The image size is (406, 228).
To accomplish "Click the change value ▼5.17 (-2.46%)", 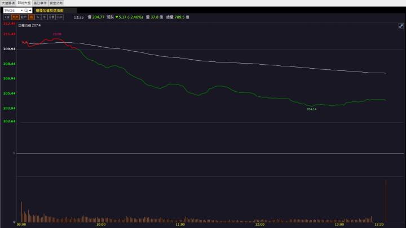I will point(129,17).
